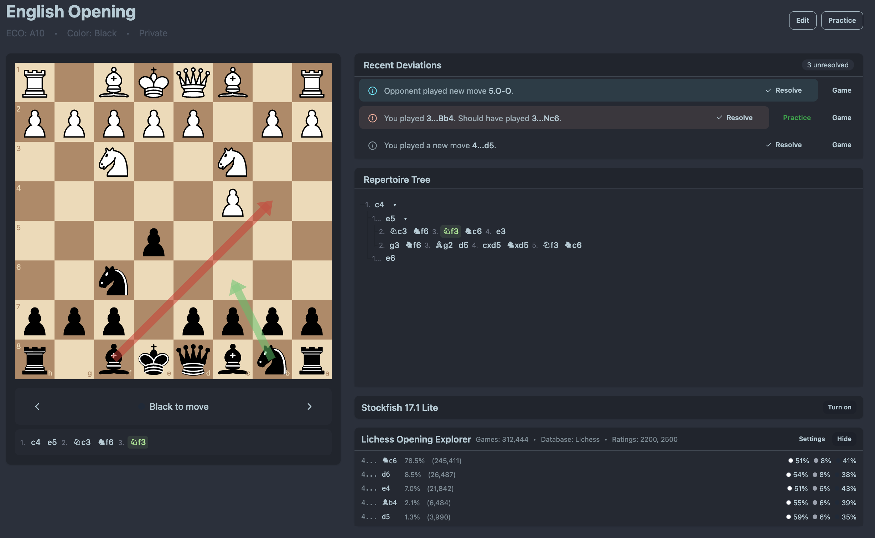Start Practice mode from the header
The height and width of the screenshot is (538, 875).
[842, 20]
